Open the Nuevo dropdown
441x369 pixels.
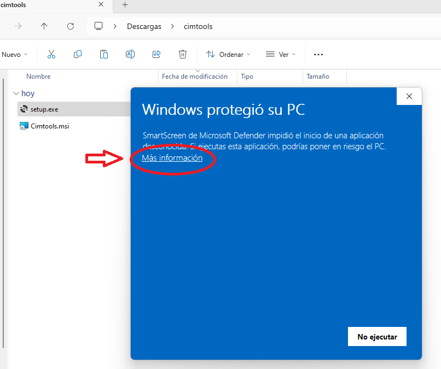[x=15, y=55]
